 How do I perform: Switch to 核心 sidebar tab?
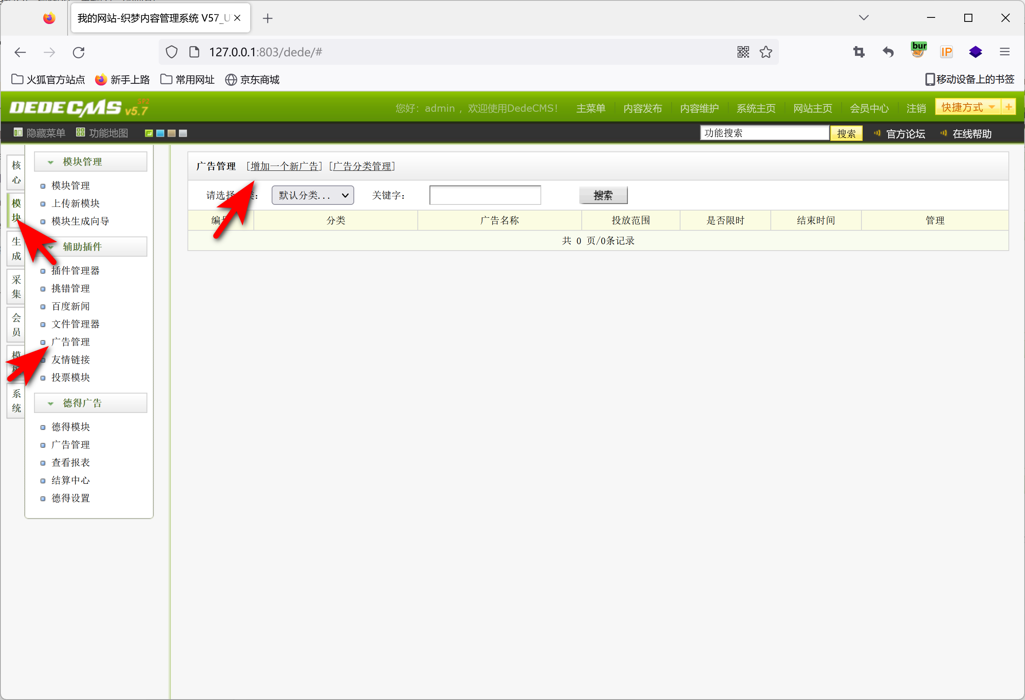point(16,172)
